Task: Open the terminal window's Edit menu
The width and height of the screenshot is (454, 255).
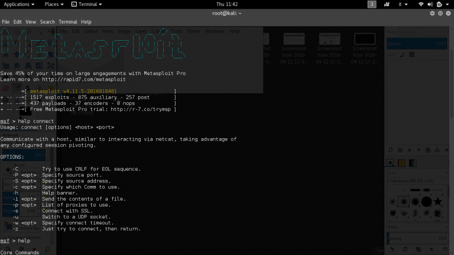Action: pos(17,22)
